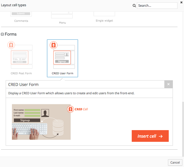Click the CRED badge on User Form
Viewport: 184px width, 167px height.
pyautogui.click(x=54, y=45)
